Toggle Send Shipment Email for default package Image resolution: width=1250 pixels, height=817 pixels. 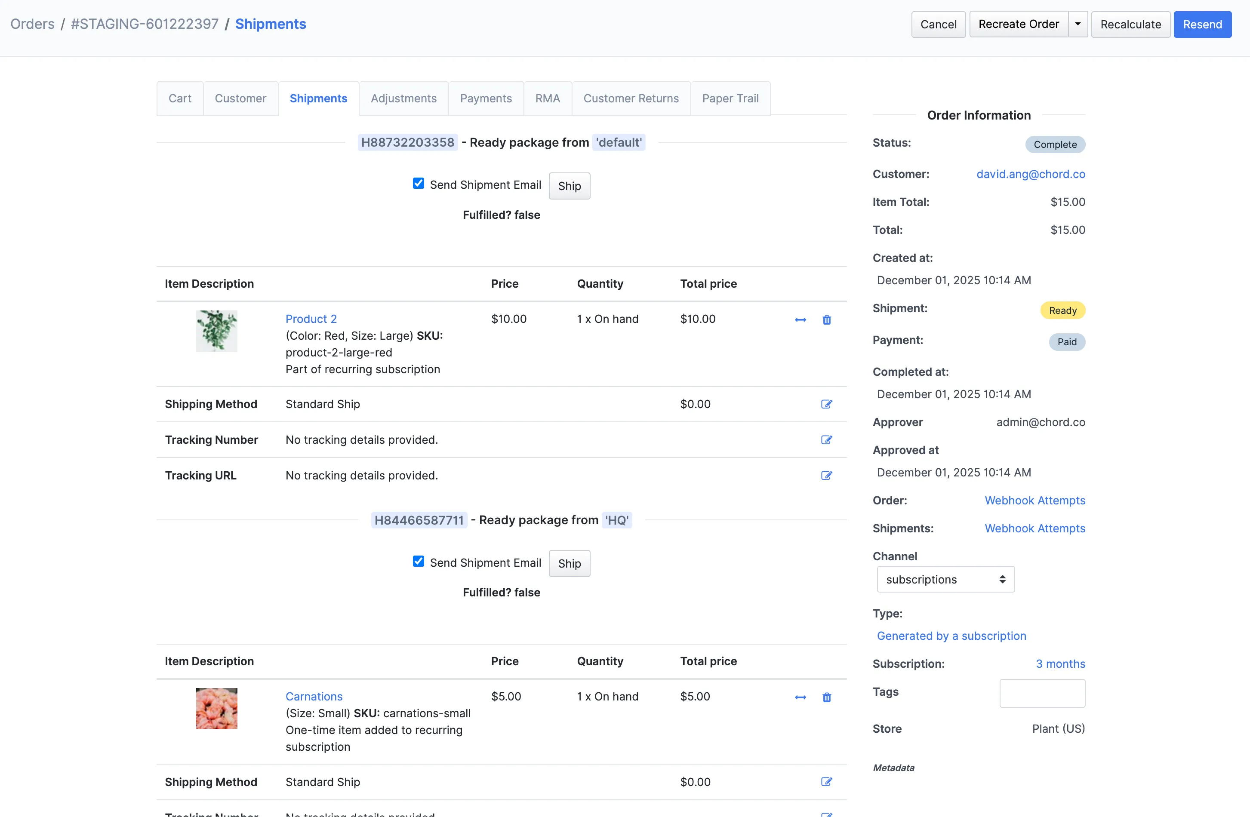[x=418, y=183]
